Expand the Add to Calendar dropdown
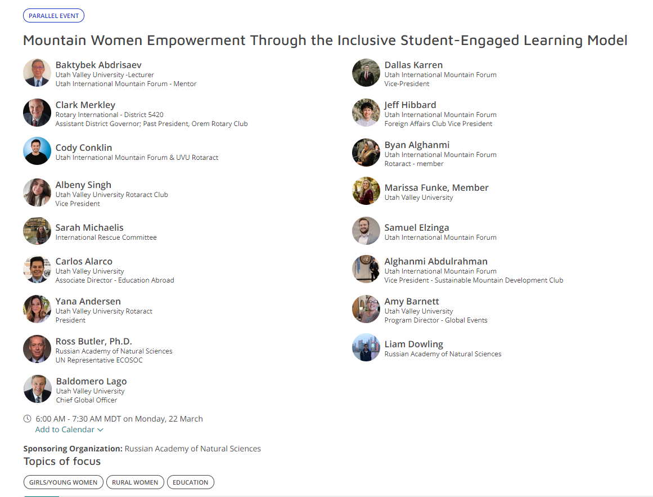653x497 pixels. tap(65, 429)
